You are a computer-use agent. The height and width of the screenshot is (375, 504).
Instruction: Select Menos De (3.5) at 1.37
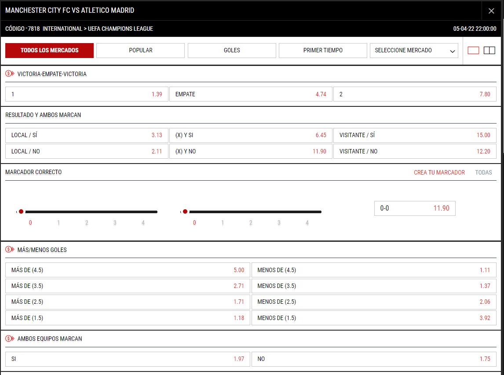(x=374, y=286)
